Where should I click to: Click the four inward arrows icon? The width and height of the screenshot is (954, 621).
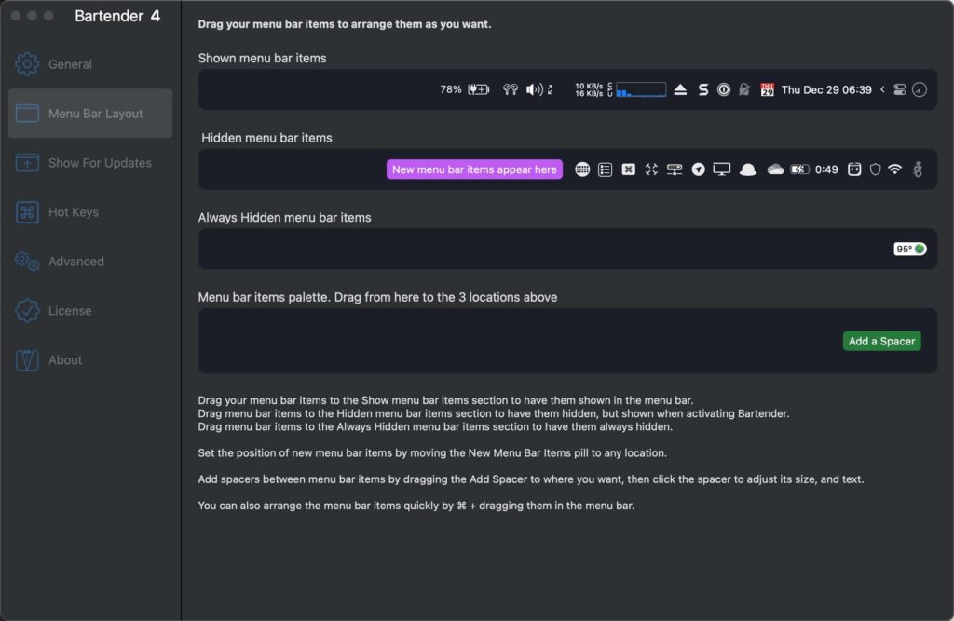tap(651, 169)
